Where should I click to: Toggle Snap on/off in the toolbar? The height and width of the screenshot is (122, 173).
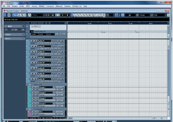[123, 15]
